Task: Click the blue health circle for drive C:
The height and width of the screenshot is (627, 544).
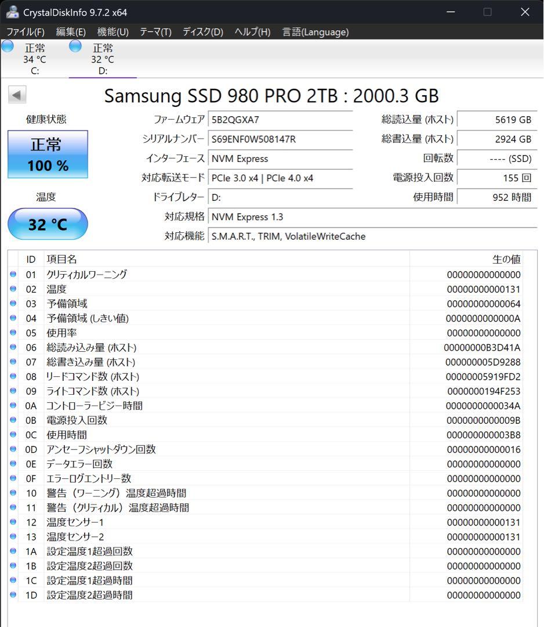Action: pyautogui.click(x=8, y=46)
